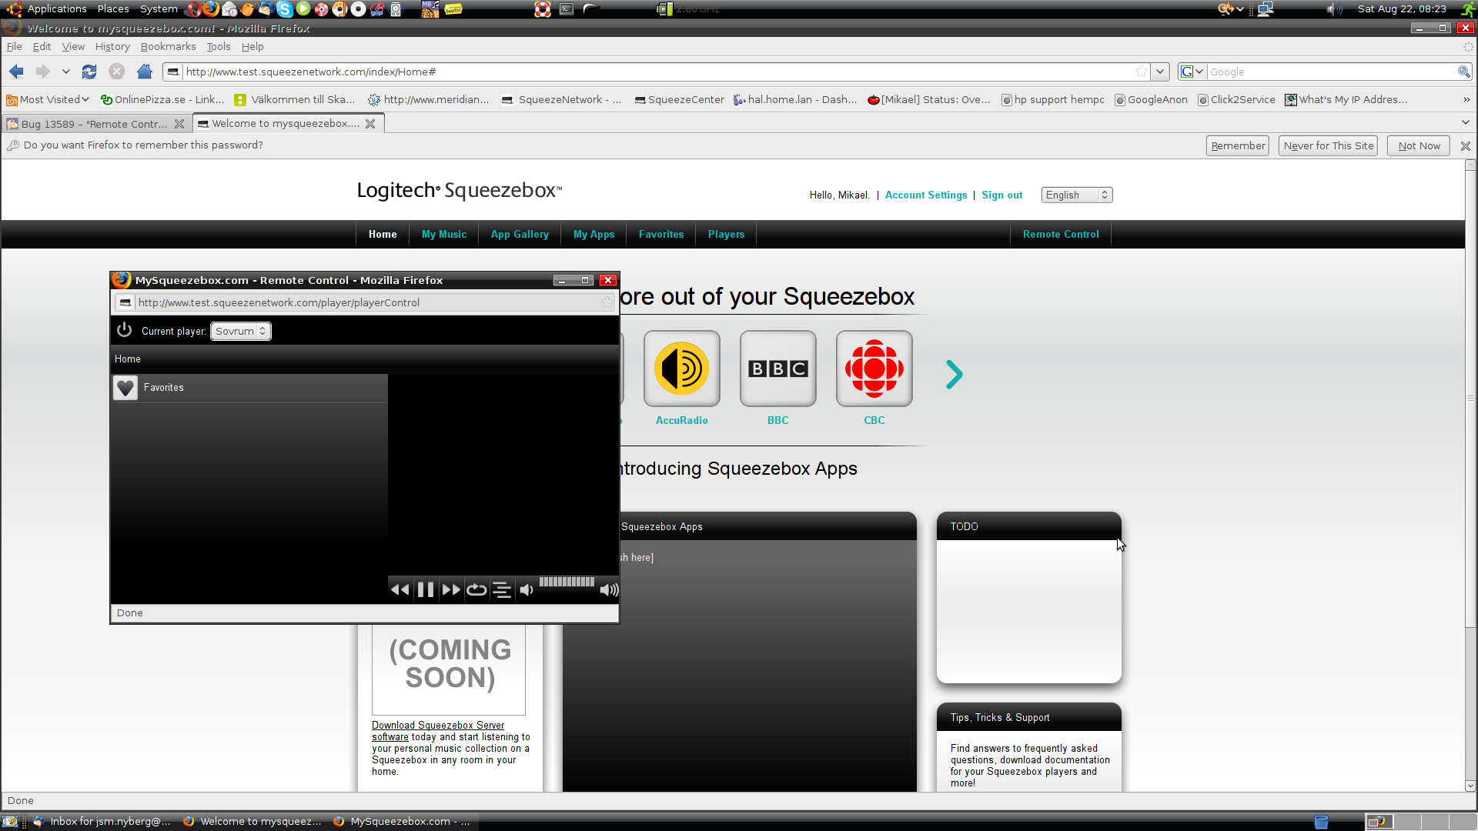Expand the Most Visited bookmarks dropdown

48,100
